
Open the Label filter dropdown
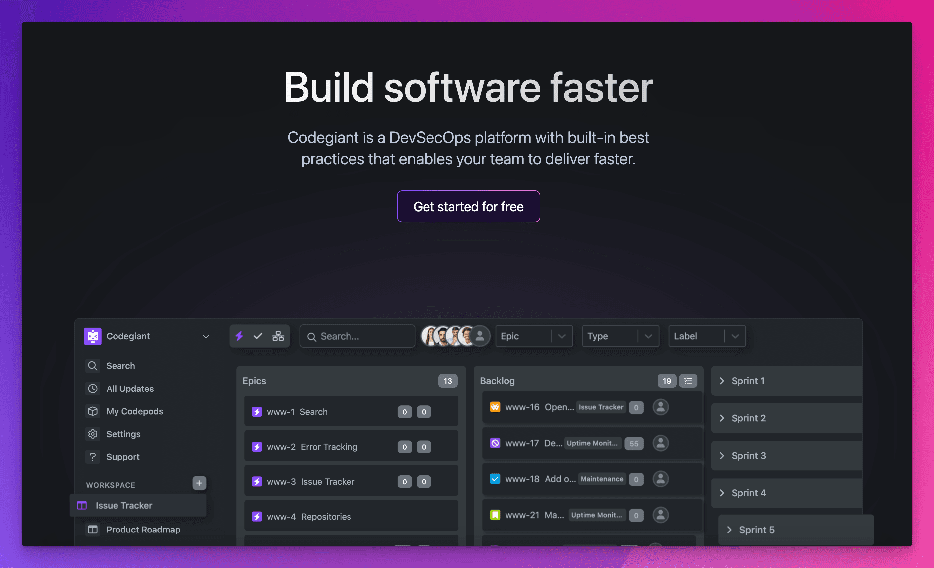(707, 336)
